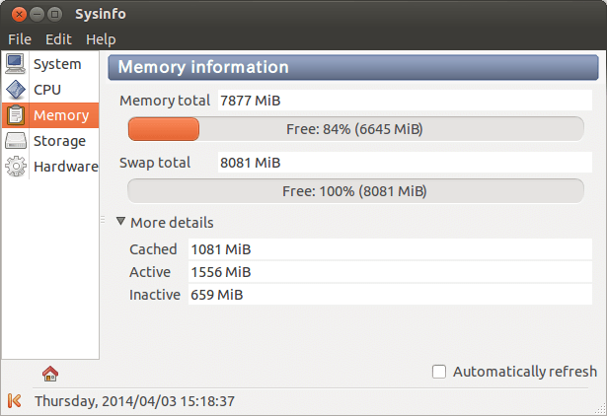Open the File menu
The image size is (607, 416).
coord(20,39)
